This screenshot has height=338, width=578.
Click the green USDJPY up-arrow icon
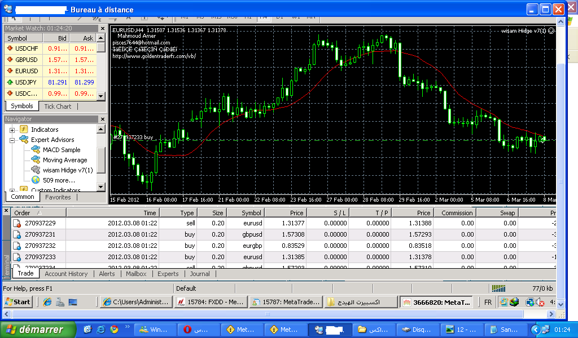[10, 82]
